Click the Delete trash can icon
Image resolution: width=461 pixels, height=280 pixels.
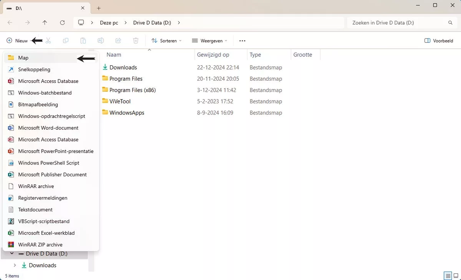tap(136, 41)
